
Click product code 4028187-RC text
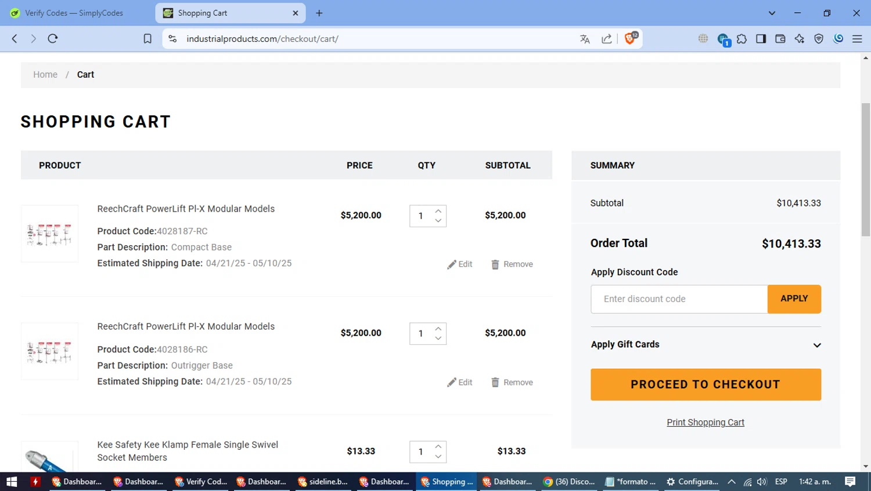click(182, 231)
